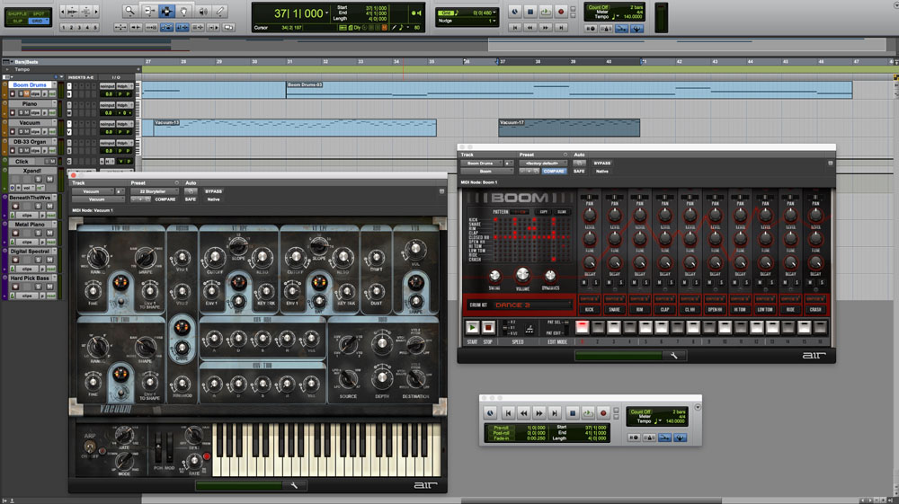
Task: Click the CLEAR pattern button in Boom
Action: (x=562, y=211)
